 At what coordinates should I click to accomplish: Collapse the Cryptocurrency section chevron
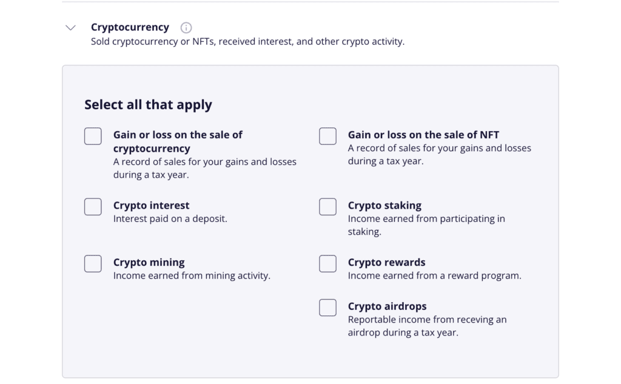click(x=70, y=28)
